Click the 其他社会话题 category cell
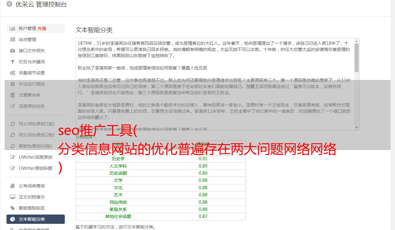 point(118,216)
